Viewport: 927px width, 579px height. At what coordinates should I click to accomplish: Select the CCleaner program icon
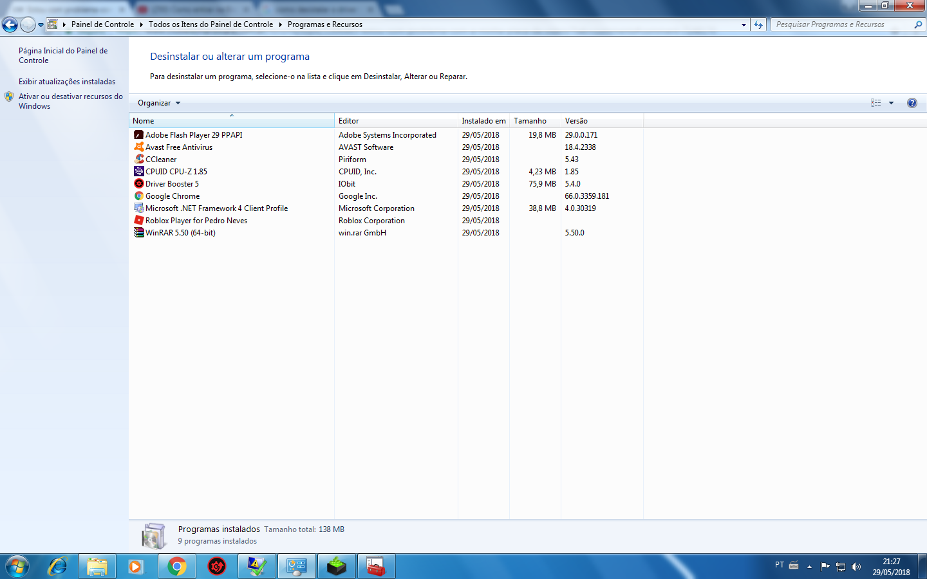138,160
